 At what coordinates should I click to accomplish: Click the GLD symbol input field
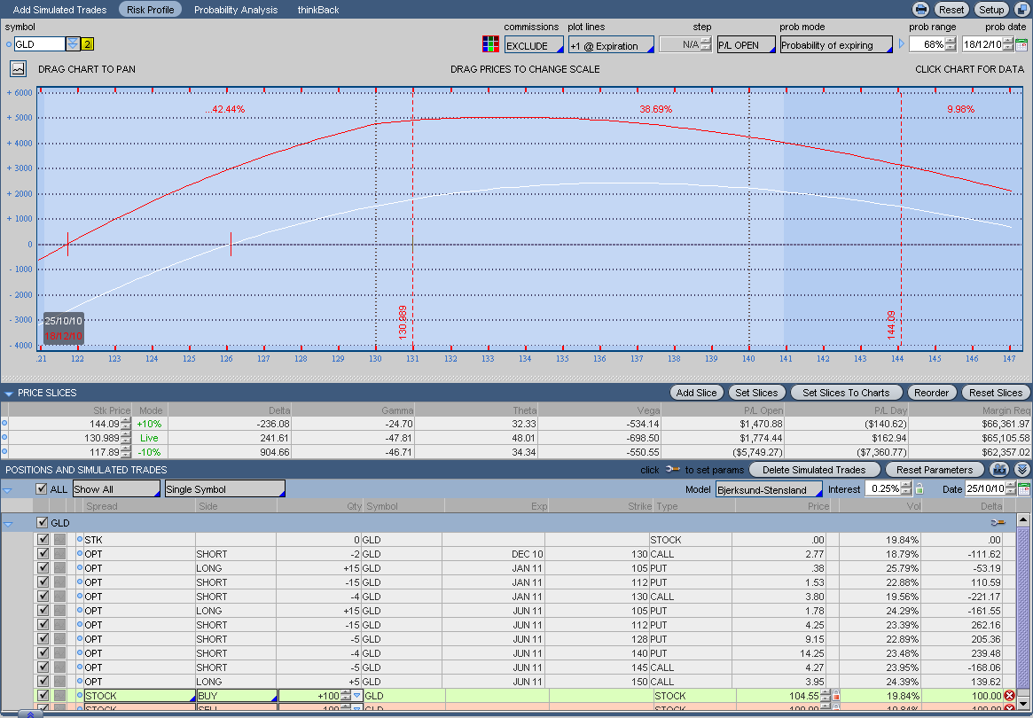point(40,44)
